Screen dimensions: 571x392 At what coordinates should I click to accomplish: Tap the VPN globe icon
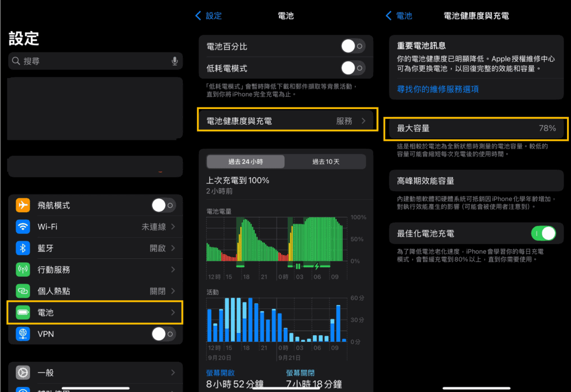23,334
